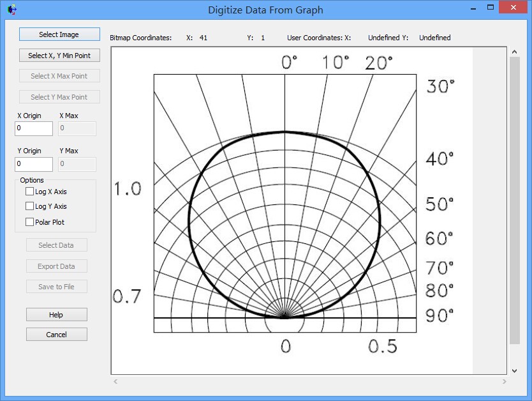Click the vertical scrollbar down arrow

coord(514,371)
